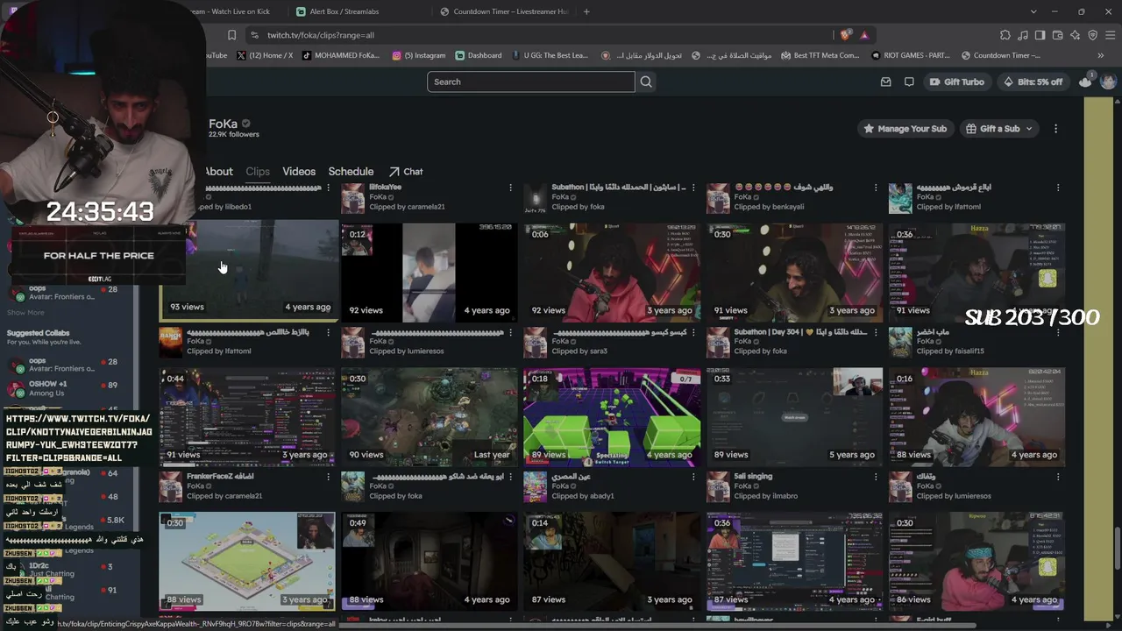Viewport: 1122px width, 631px height.
Task: Click the Brave Rewards triangle icon
Action: coord(864,35)
